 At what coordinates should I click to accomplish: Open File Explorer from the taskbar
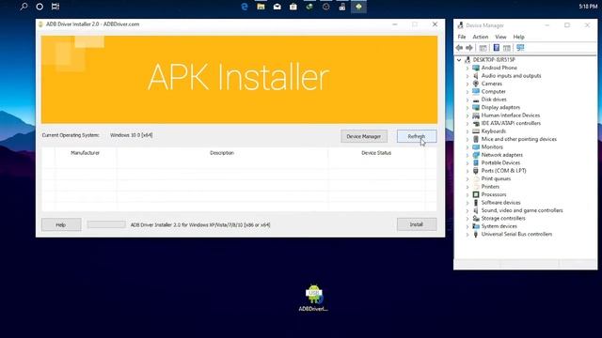click(261, 7)
